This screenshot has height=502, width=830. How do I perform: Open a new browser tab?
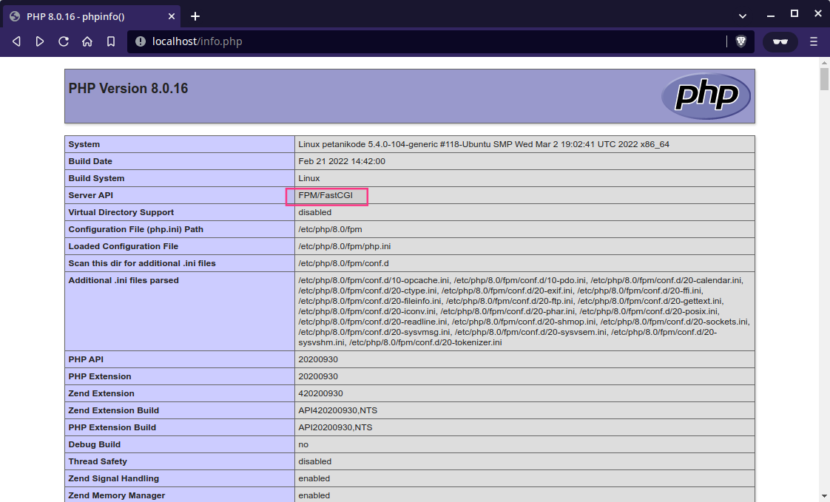195,16
